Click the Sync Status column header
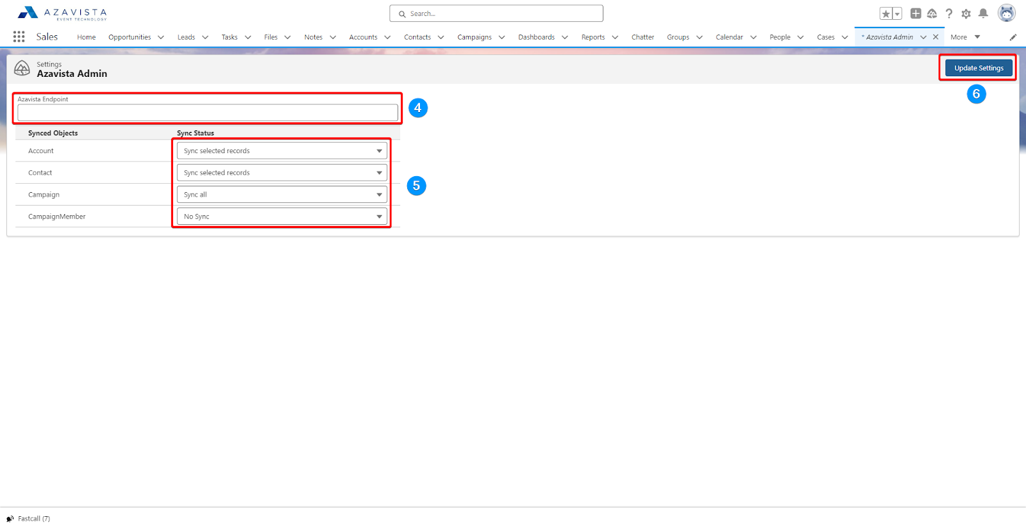Viewport: 1026px width, 529px height. [196, 133]
